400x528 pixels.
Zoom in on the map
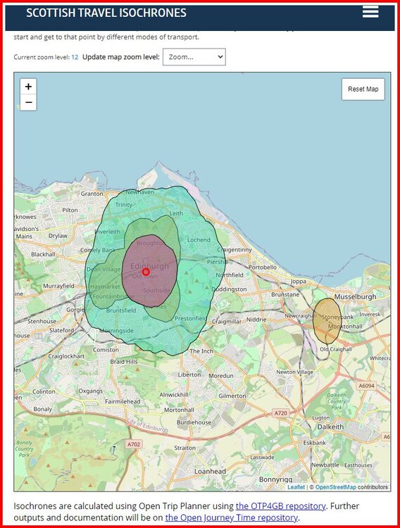(28, 87)
